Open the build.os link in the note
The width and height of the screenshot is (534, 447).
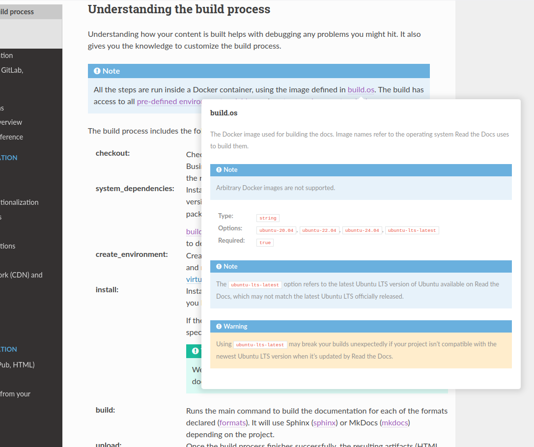361,90
